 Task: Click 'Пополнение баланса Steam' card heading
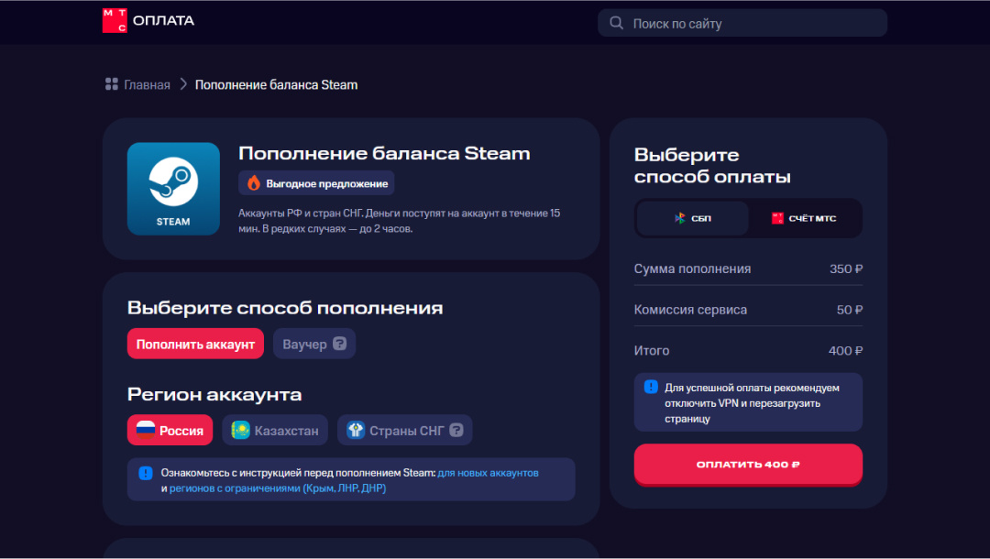click(384, 153)
